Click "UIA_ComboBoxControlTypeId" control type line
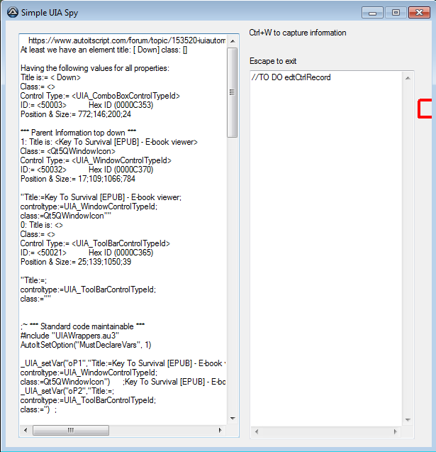 100,96
